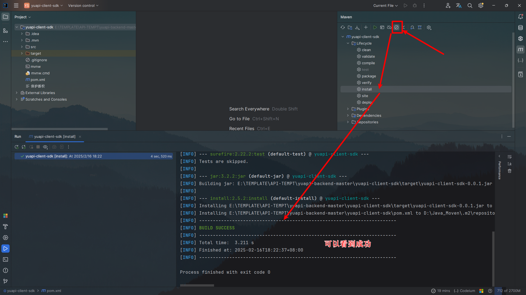Viewport: 526px width, 295px height.
Task: Open the Terminal tool window
Action: click(5, 259)
